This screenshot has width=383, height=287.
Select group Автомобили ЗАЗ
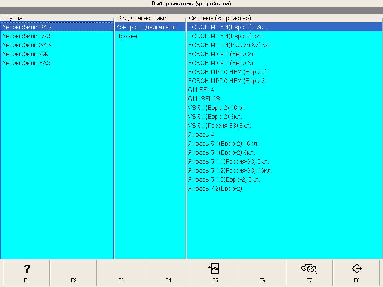tap(57, 45)
